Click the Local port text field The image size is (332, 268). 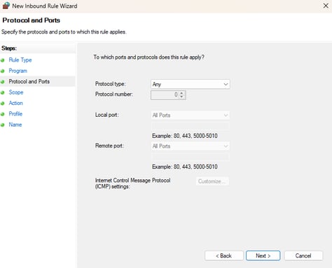coord(191,126)
